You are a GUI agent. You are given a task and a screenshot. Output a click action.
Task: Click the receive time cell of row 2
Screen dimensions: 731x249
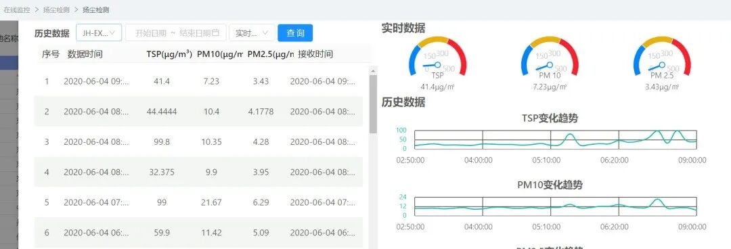pyautogui.click(x=323, y=112)
